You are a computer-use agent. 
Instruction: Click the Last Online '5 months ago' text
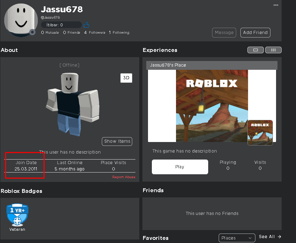[x=70, y=169]
